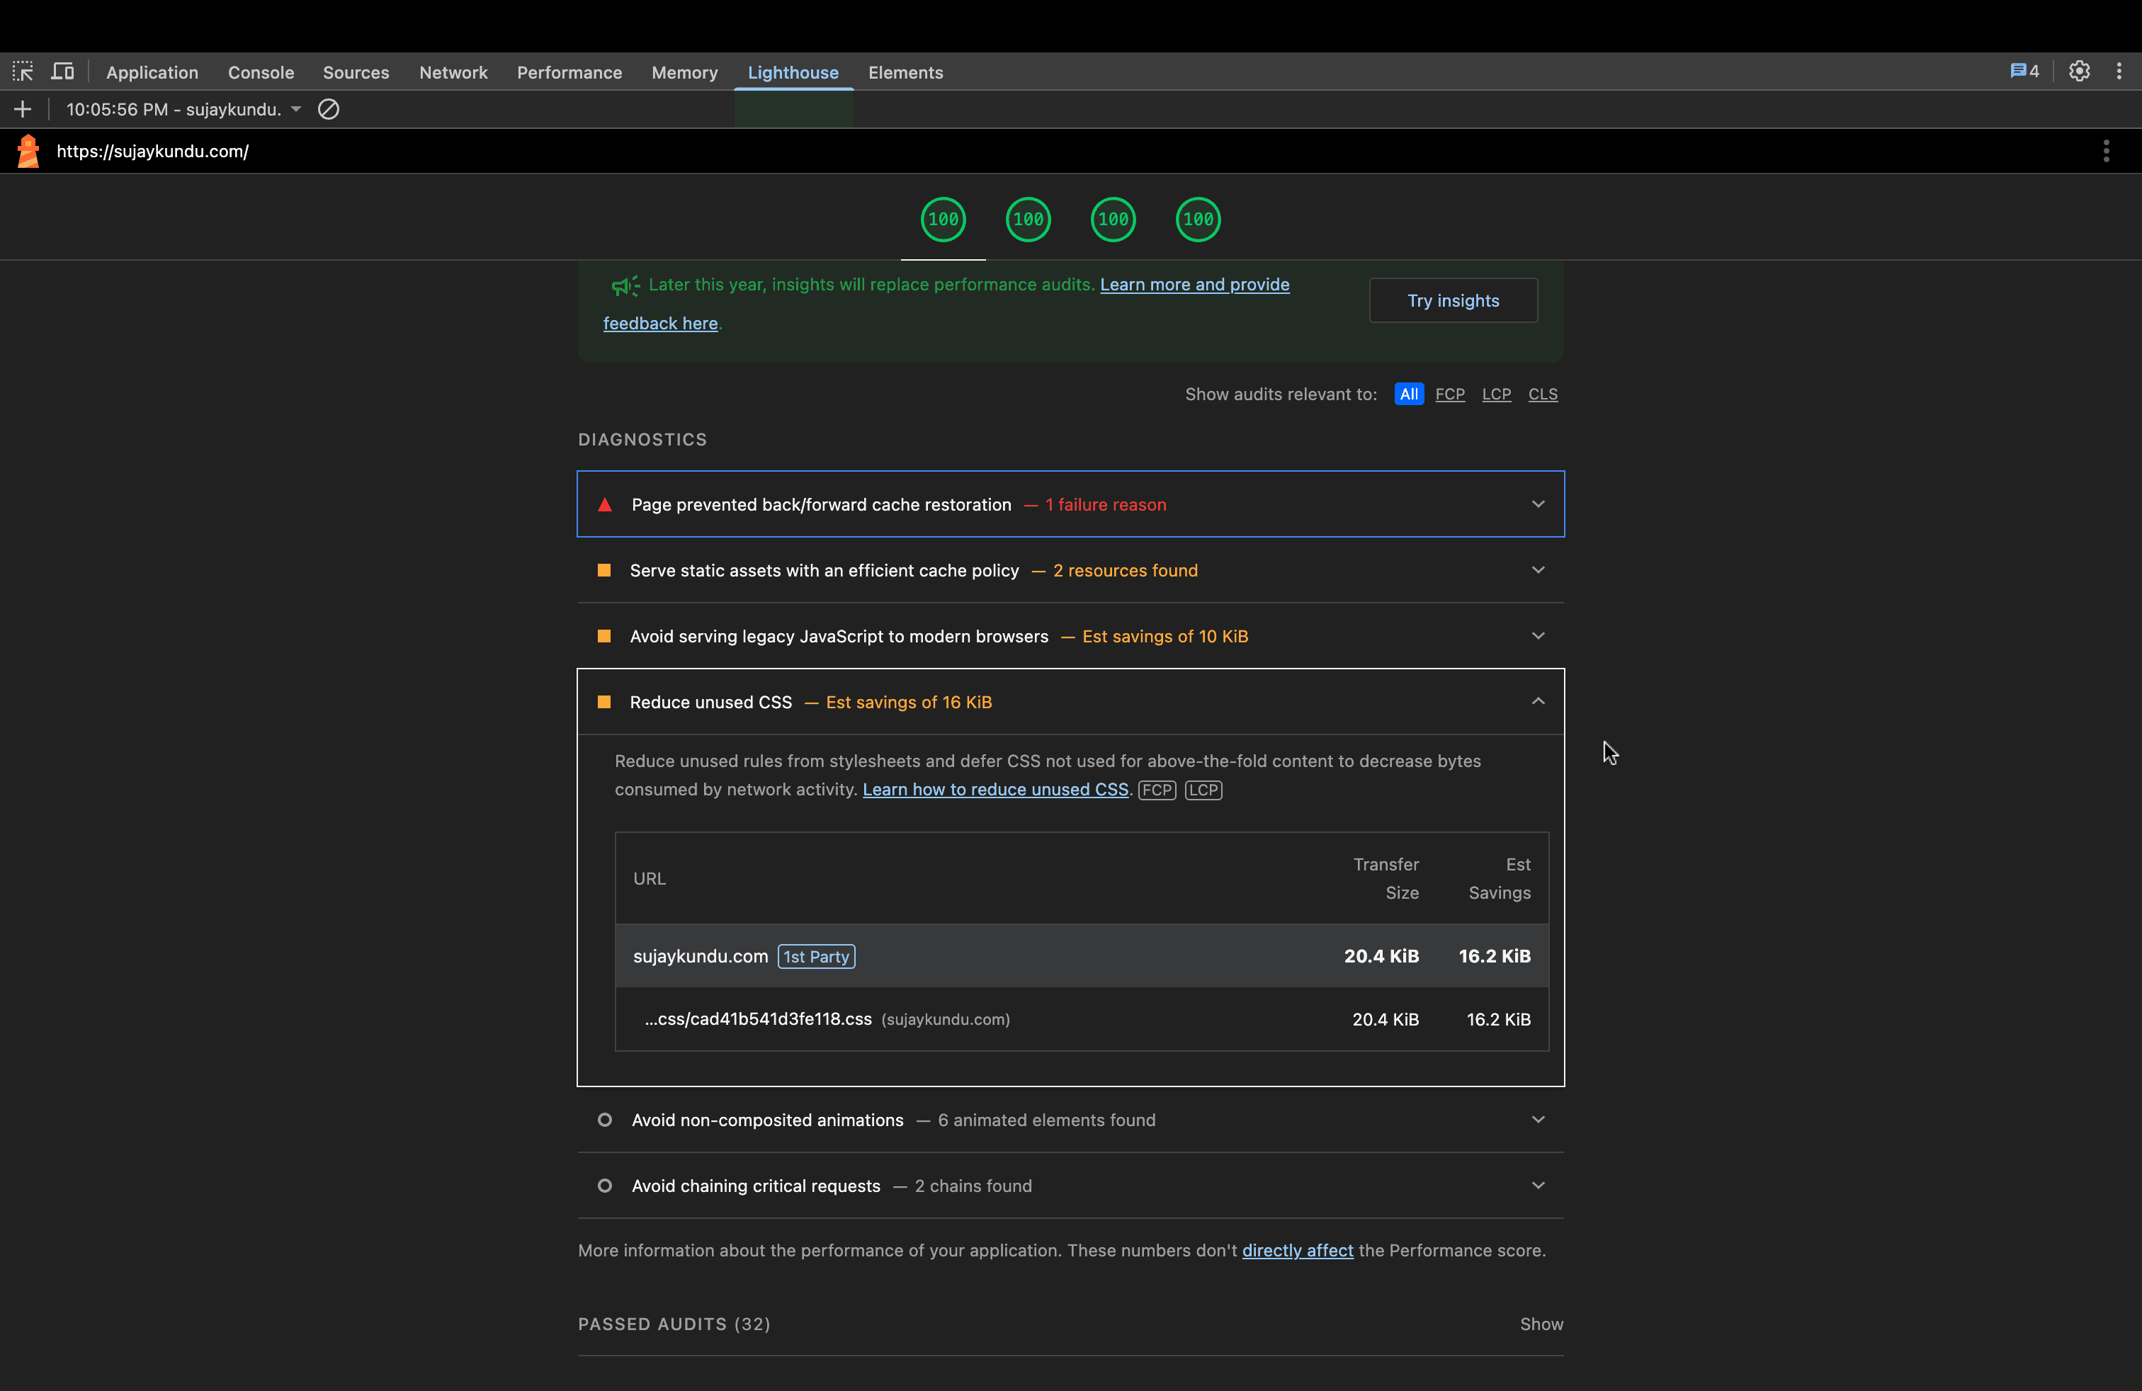Switch to the Console tab

pos(260,72)
